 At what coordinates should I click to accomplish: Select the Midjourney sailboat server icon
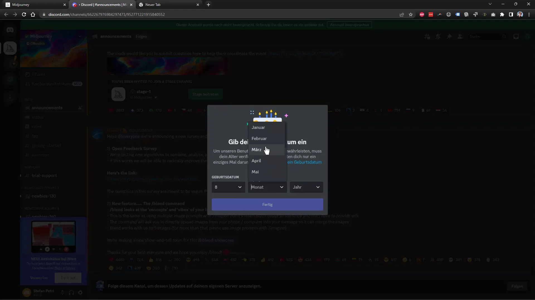click(x=10, y=48)
